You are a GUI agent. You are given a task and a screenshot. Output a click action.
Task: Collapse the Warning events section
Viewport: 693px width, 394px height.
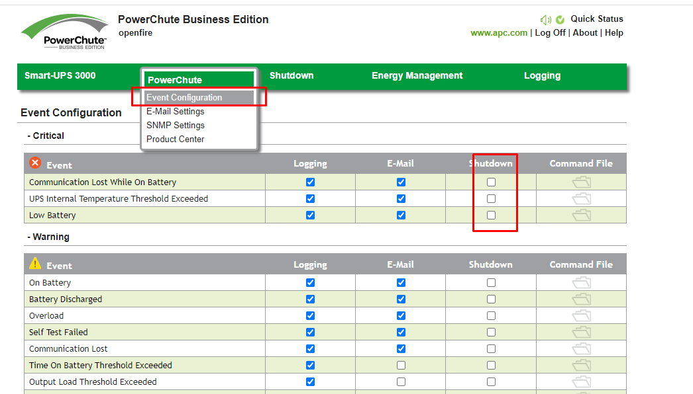(x=48, y=237)
